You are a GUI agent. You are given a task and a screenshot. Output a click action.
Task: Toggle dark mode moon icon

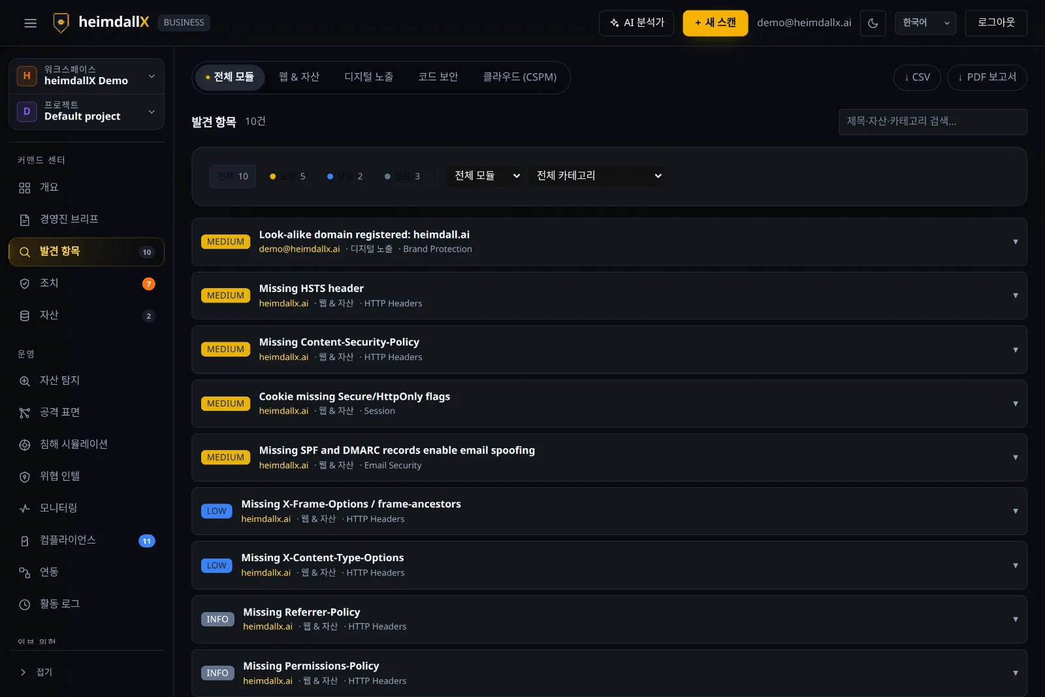click(x=873, y=23)
